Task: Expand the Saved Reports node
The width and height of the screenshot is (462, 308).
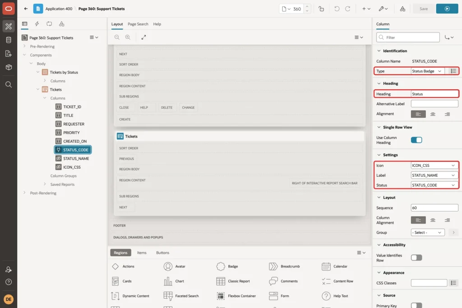Action: 45,184
